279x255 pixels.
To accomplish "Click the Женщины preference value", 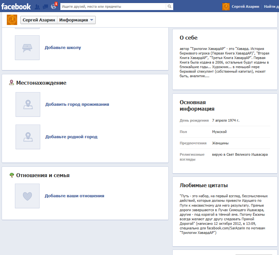I will click(x=220, y=143).
